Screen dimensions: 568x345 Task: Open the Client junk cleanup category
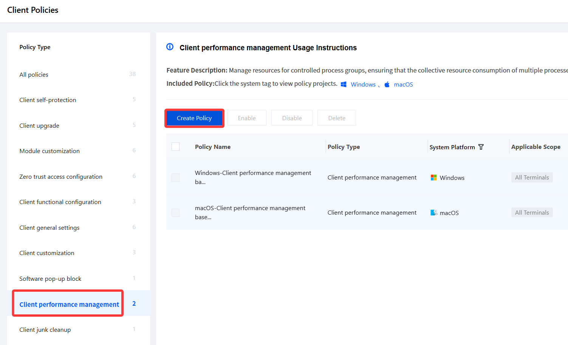click(79, 330)
